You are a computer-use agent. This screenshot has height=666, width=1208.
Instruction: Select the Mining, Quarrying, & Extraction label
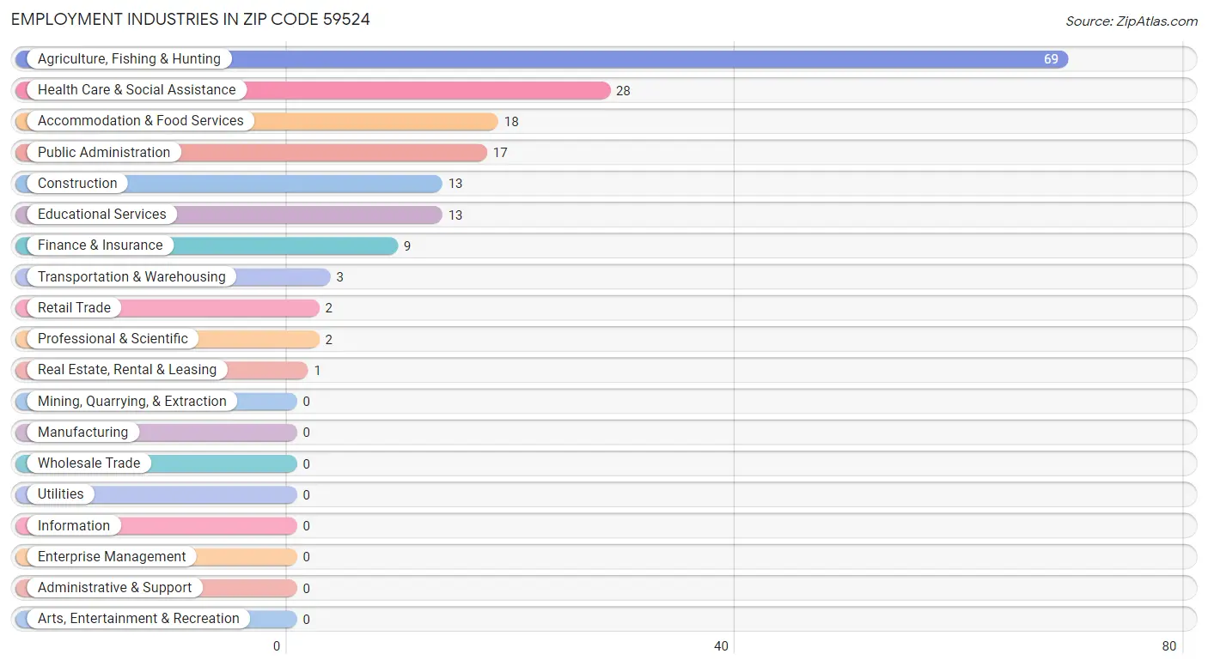[x=132, y=402]
